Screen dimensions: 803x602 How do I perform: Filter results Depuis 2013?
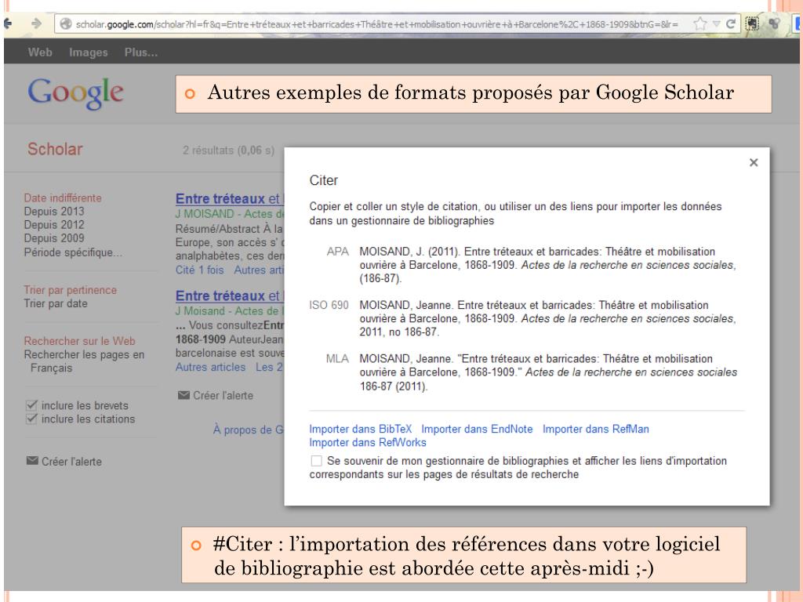[54, 212]
